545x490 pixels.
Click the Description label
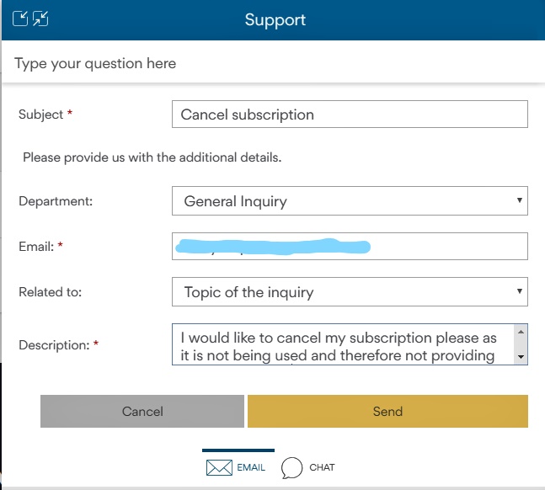(x=54, y=345)
